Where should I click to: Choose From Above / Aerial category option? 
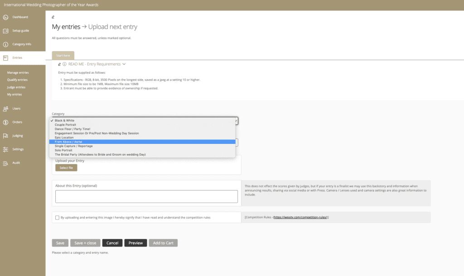click(68, 142)
